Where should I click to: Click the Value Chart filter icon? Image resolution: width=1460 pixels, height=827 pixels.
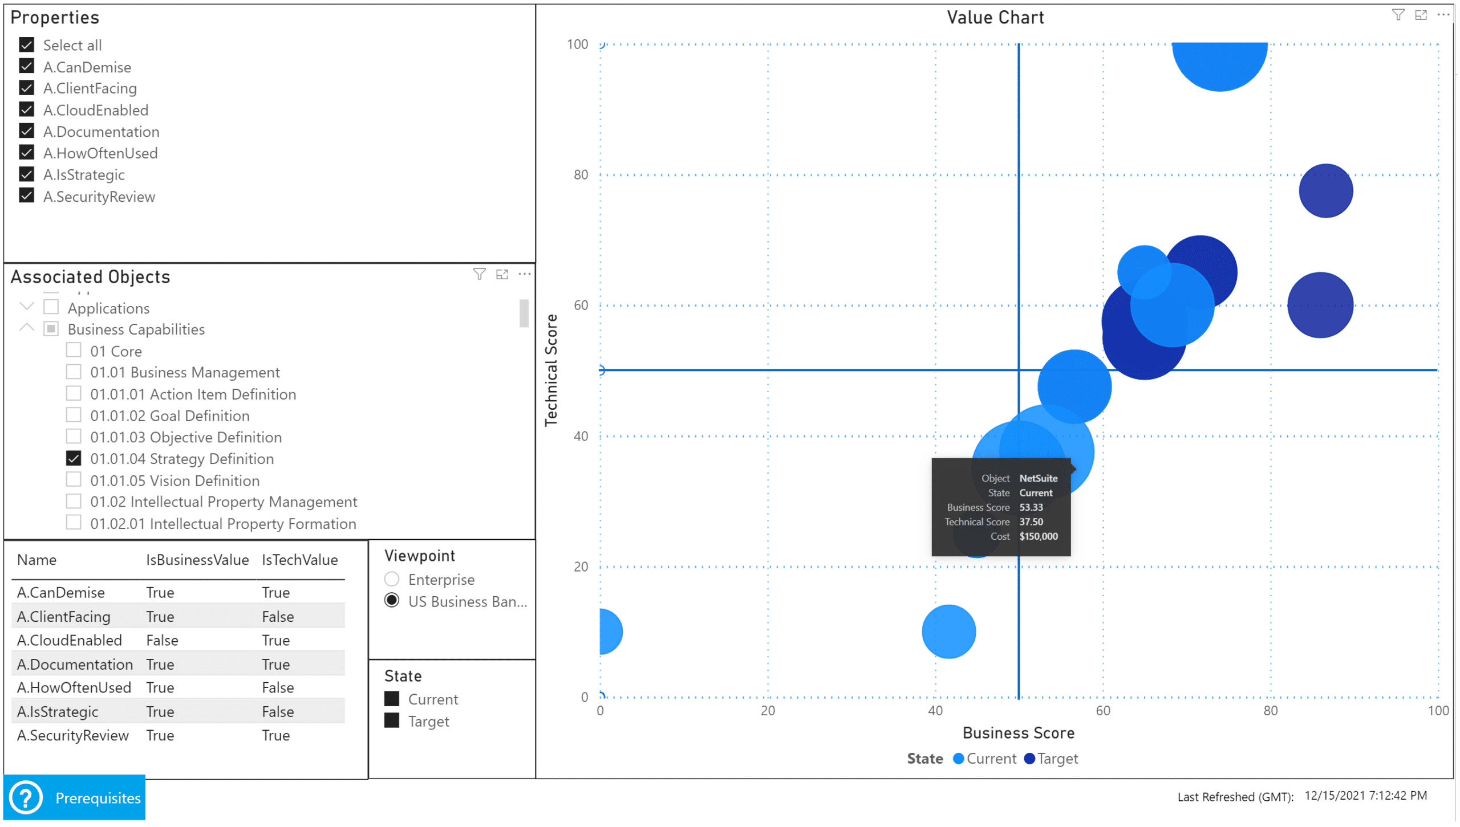pos(1397,15)
